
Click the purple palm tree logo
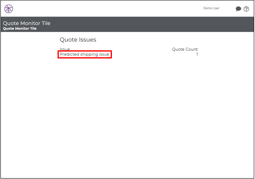[9, 9]
